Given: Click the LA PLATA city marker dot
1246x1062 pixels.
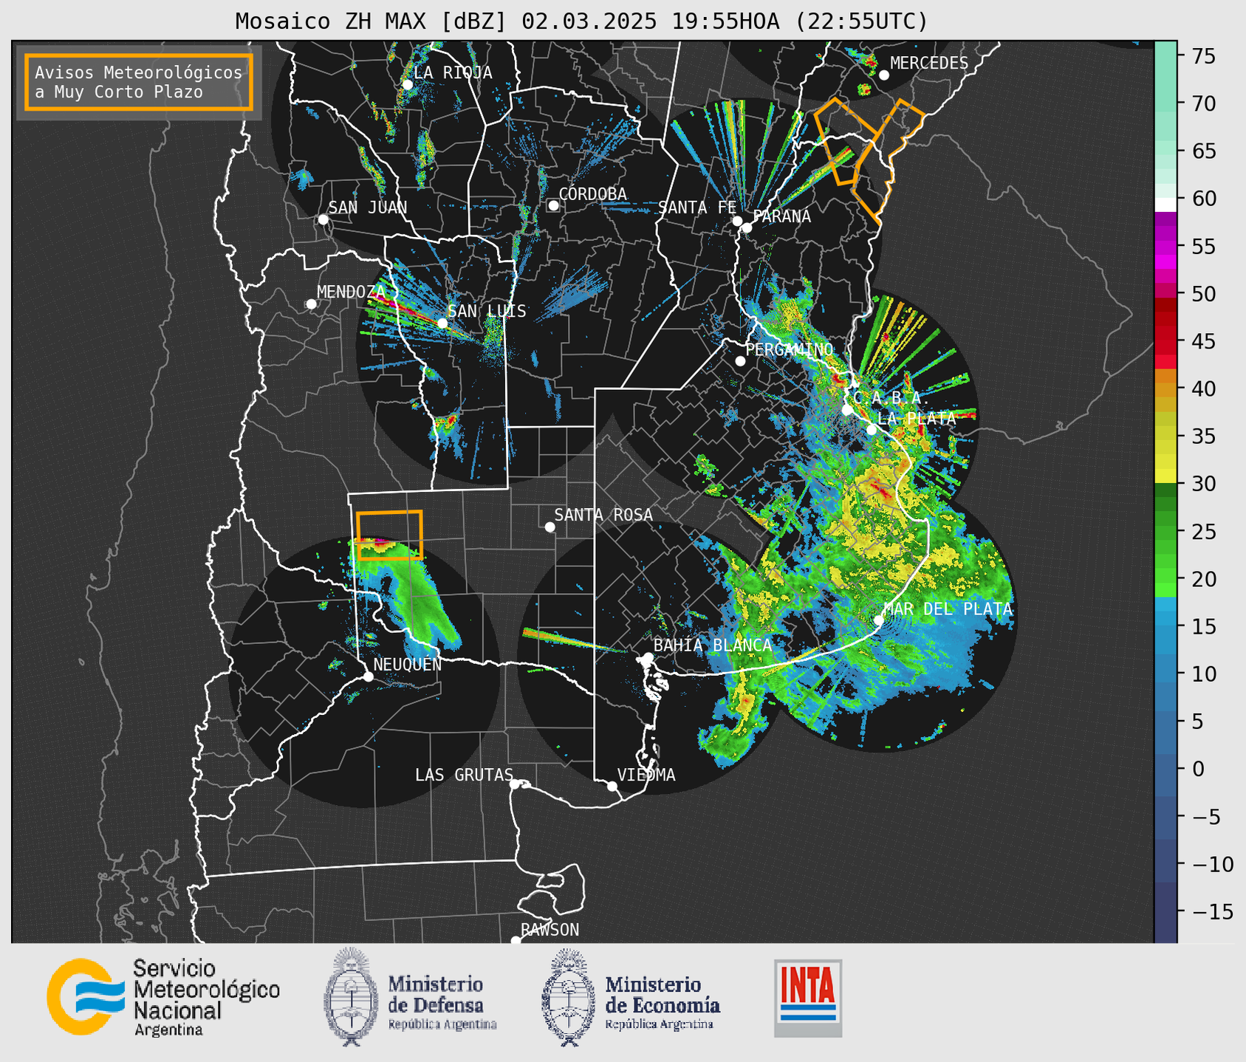Looking at the screenshot, I should click(872, 430).
